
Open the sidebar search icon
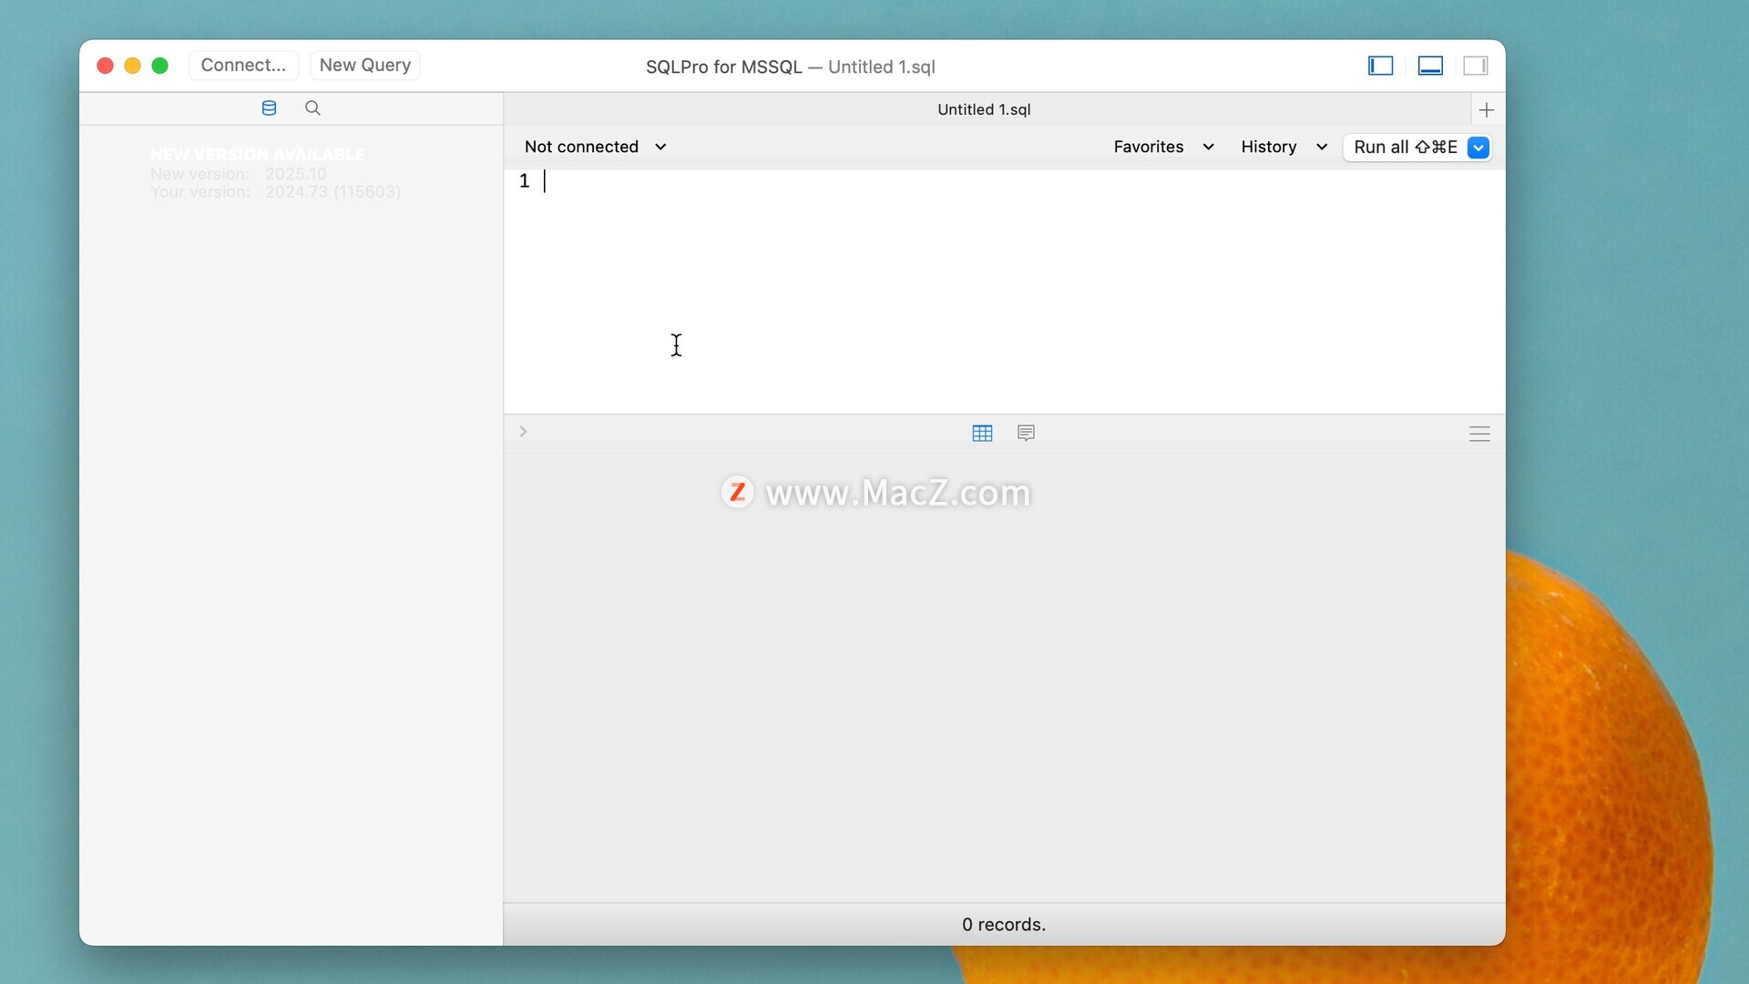point(312,108)
